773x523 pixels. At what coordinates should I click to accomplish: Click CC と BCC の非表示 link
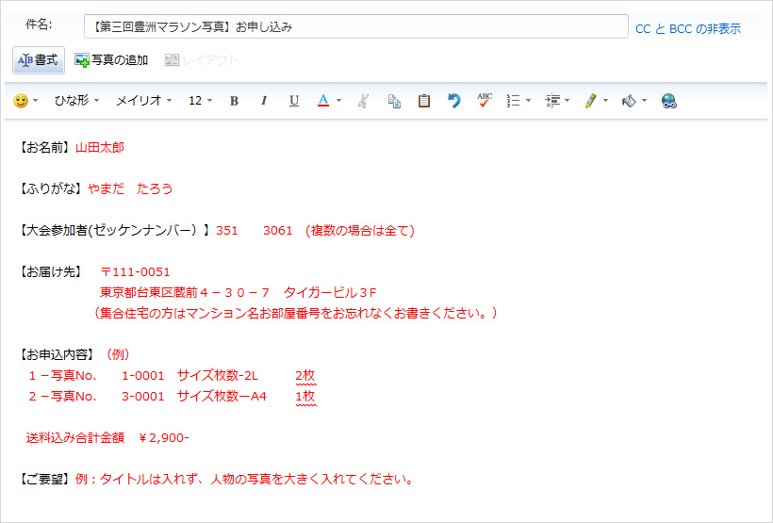pyautogui.click(x=688, y=28)
